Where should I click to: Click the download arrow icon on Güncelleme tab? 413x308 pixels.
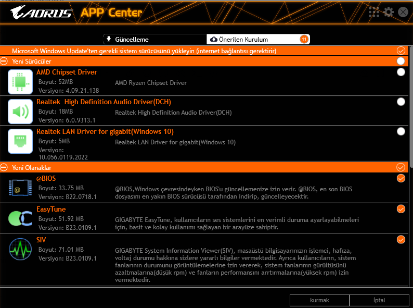click(x=109, y=39)
